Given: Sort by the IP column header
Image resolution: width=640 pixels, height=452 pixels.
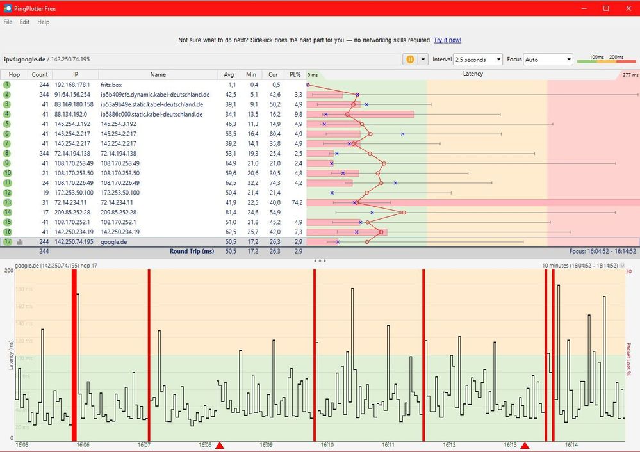Looking at the screenshot, I should [76, 75].
